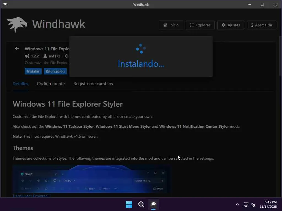This screenshot has width=282, height=211.
Task: Click the Bifurcación fork button
Action: click(55, 71)
